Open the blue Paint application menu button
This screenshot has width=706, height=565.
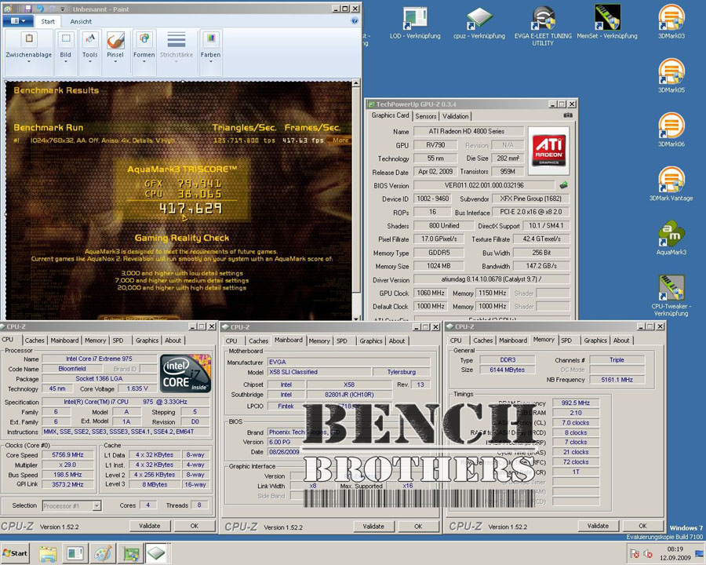click(17, 20)
